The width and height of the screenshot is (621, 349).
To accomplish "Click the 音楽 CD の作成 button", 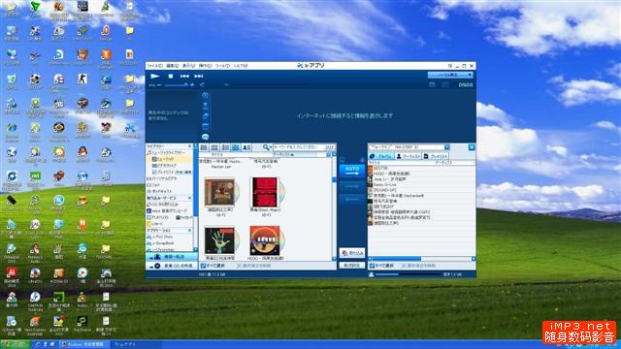I will (172, 266).
